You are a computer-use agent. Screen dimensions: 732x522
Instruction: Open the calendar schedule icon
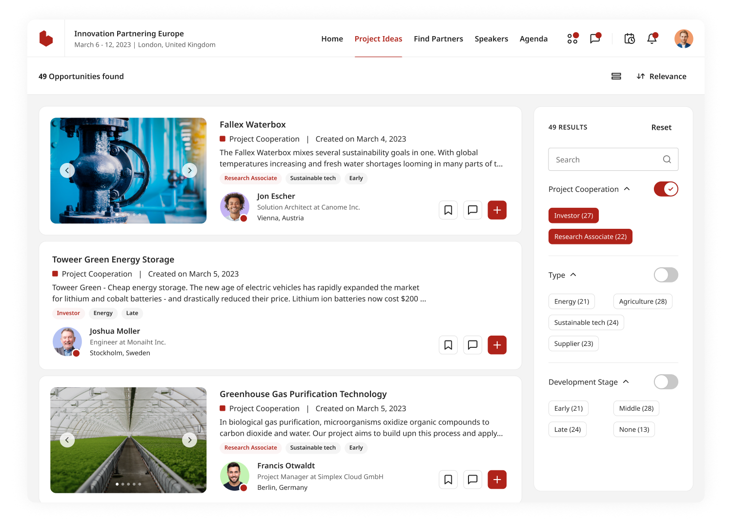click(630, 39)
